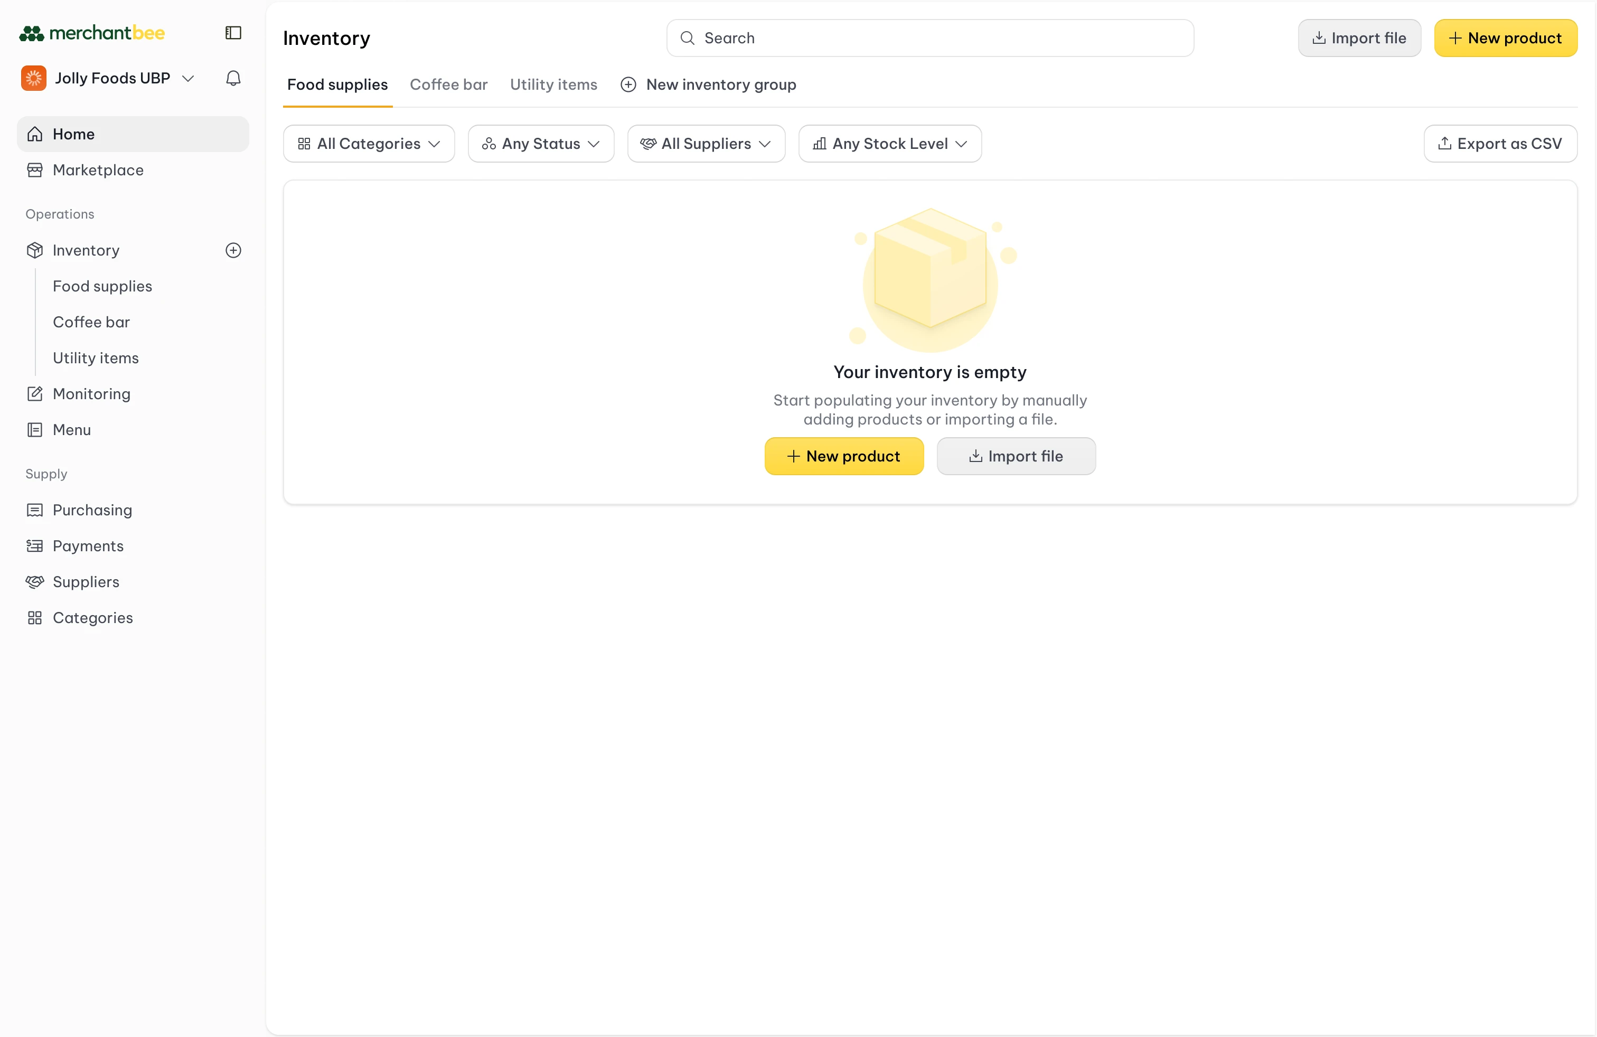Collapse the sidebar panel

(x=232, y=32)
